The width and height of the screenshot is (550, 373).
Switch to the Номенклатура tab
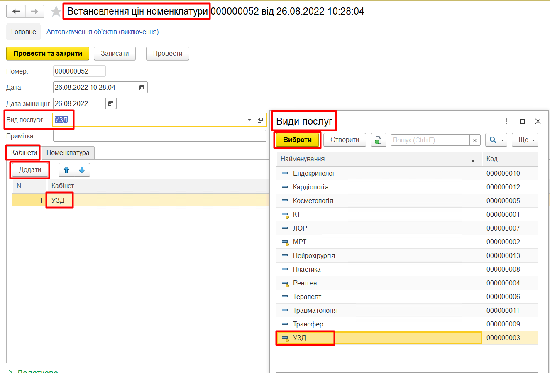coord(68,152)
